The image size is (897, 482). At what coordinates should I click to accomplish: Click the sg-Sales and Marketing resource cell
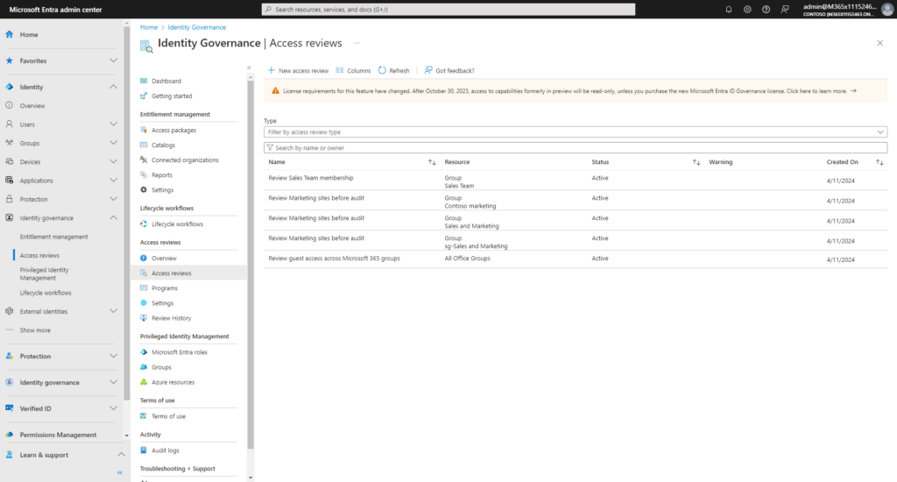point(476,246)
